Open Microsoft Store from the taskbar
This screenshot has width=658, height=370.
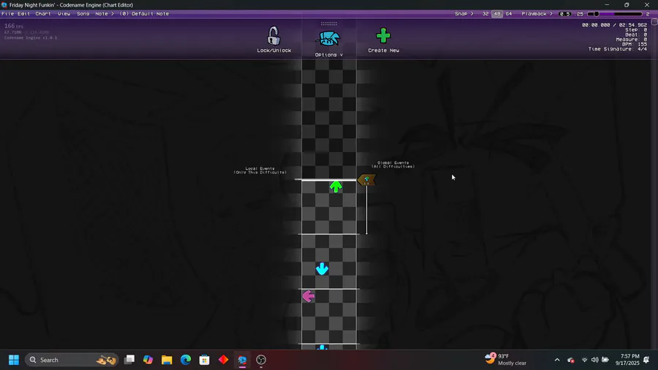tap(205, 360)
